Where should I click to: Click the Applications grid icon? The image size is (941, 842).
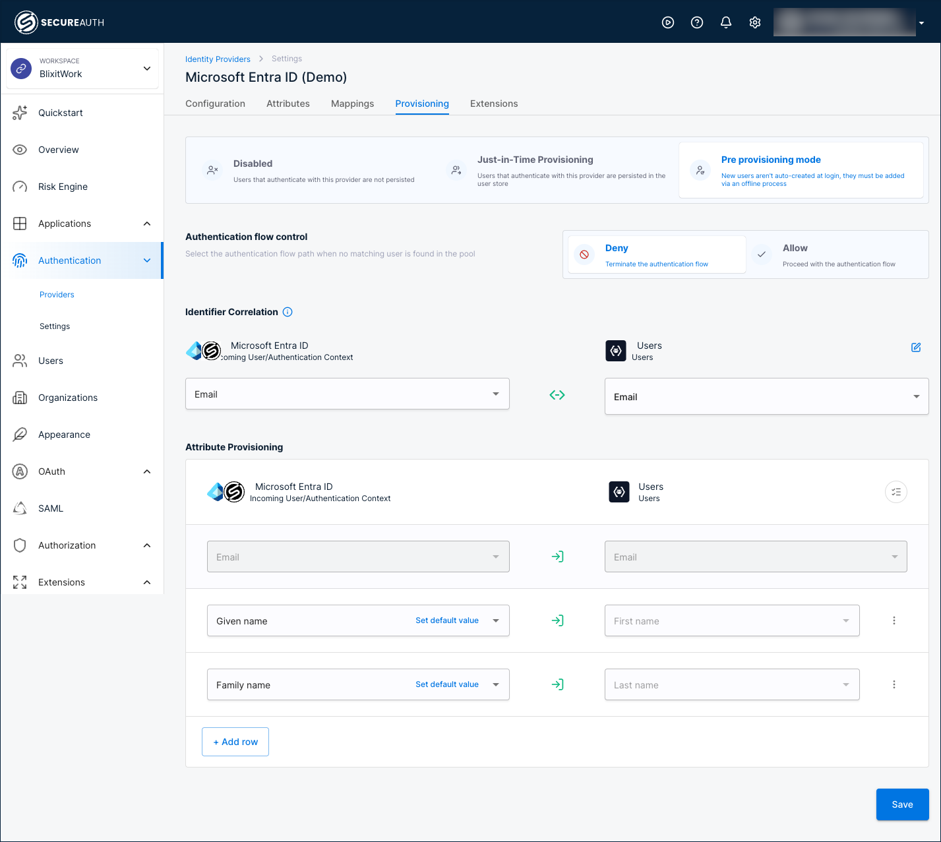[20, 224]
